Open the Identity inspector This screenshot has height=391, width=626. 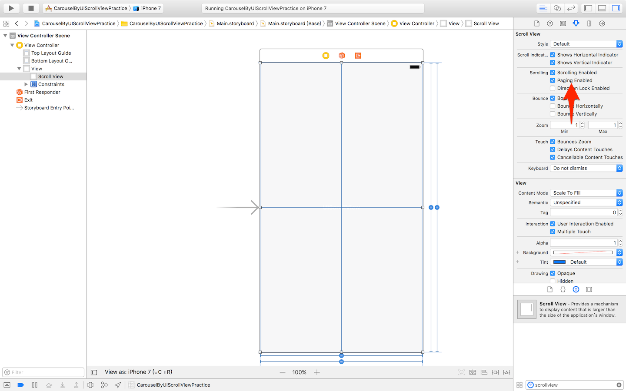563,23
